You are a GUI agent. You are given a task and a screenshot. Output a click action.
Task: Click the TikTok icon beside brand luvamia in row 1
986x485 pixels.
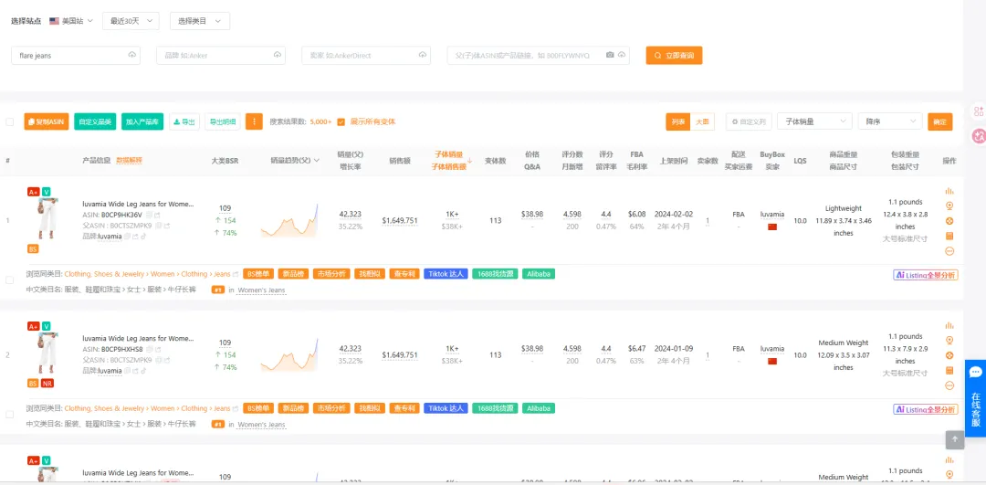[143, 237]
